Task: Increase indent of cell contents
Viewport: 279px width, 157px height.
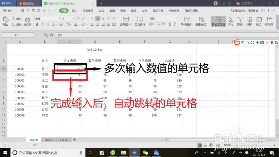Action: [x=114, y=19]
